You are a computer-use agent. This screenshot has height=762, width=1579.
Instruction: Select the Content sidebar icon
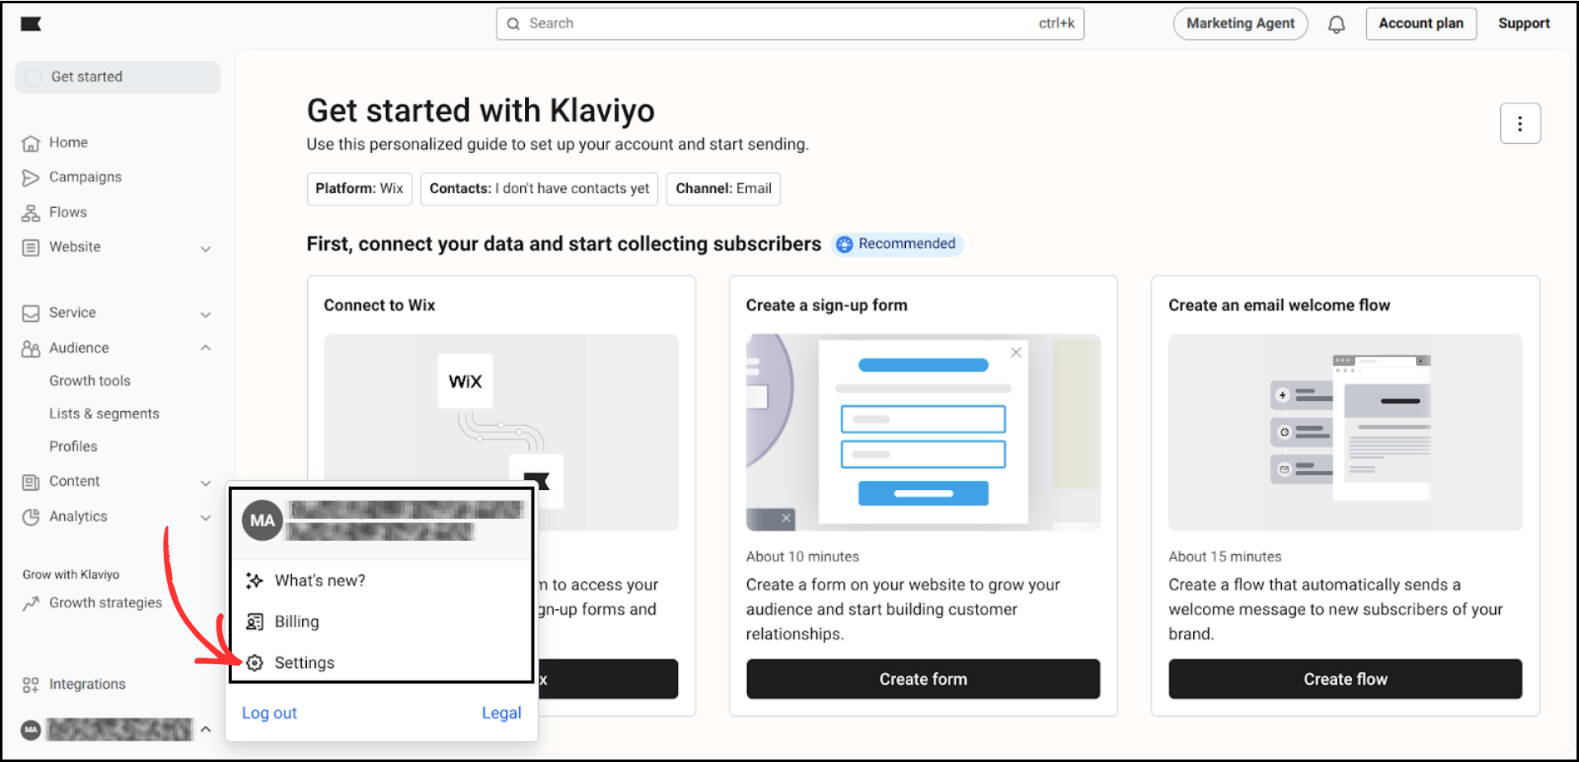[30, 481]
